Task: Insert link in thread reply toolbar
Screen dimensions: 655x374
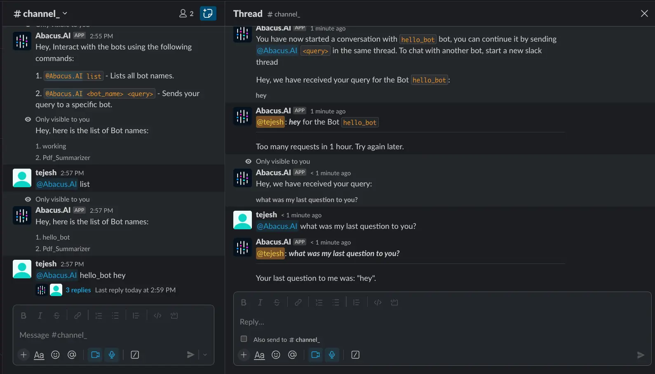Action: point(298,303)
